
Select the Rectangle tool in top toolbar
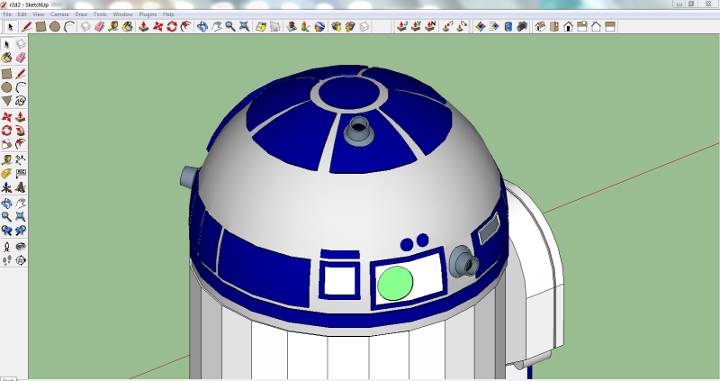(x=40, y=27)
